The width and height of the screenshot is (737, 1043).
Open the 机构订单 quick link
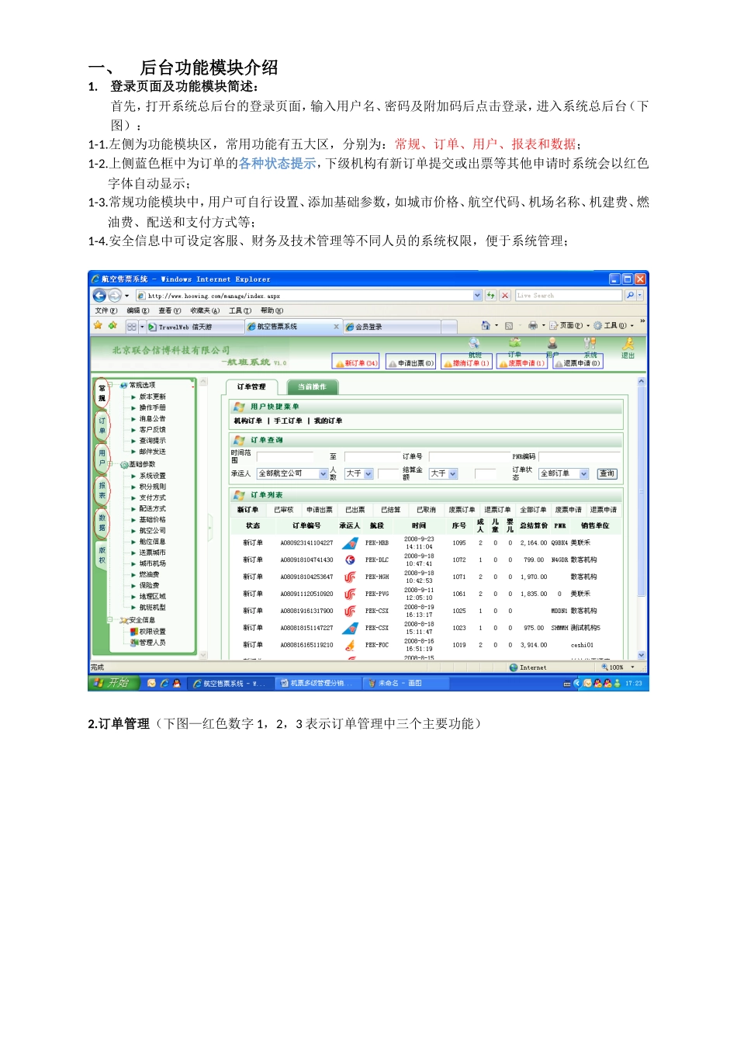(248, 421)
